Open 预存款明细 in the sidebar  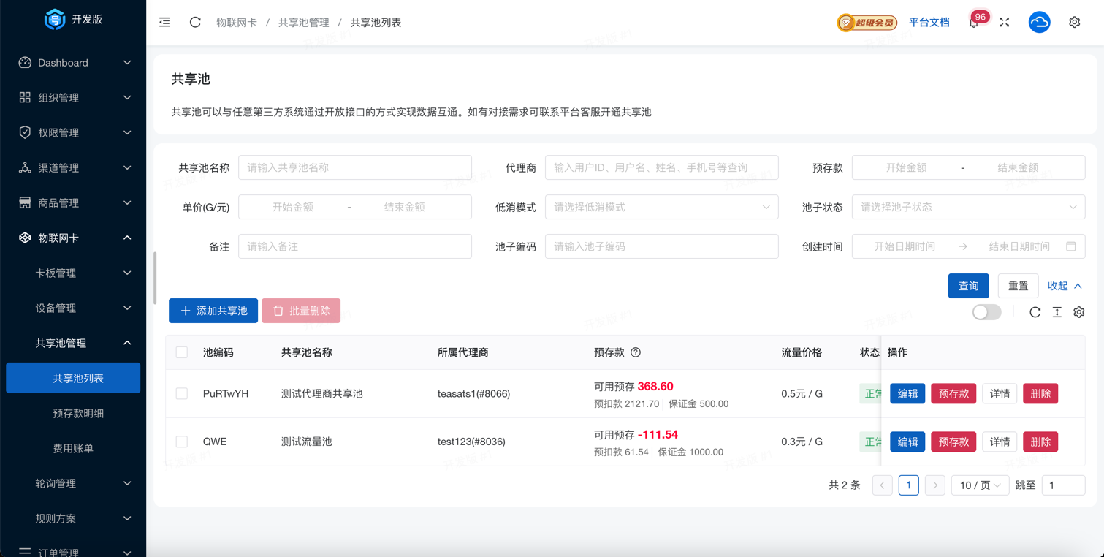pos(78,413)
